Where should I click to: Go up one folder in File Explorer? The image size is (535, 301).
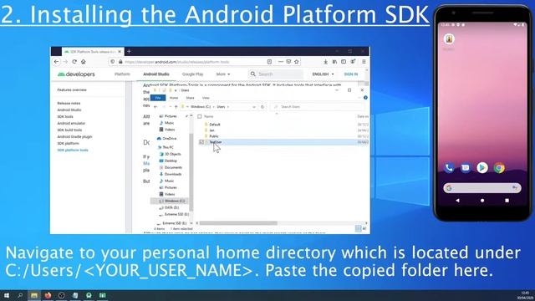(x=176, y=107)
